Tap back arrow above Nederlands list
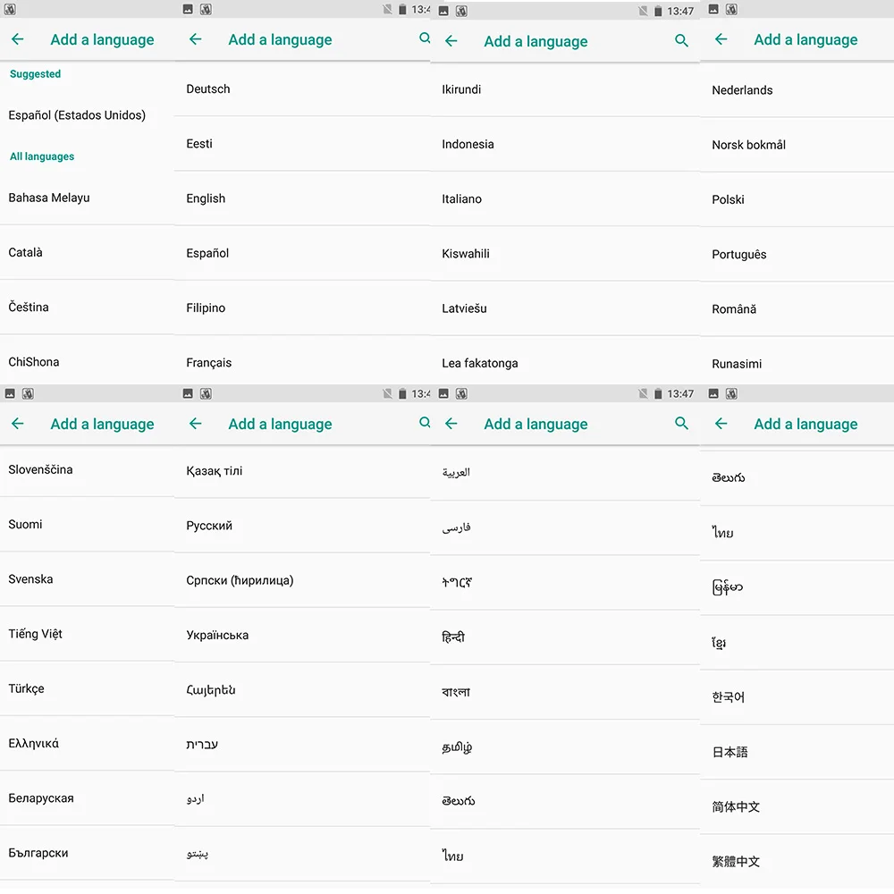The height and width of the screenshot is (894, 894). point(721,39)
